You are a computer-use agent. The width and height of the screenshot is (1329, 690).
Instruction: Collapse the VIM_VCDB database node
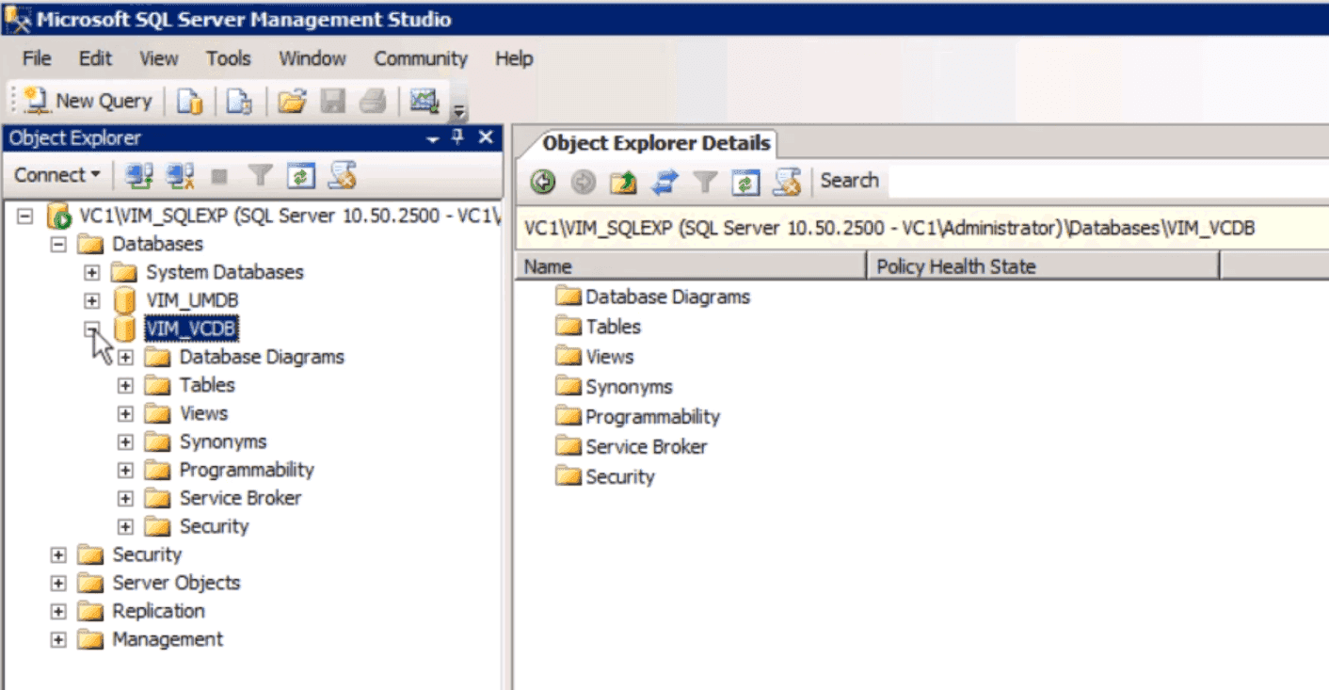click(x=92, y=329)
